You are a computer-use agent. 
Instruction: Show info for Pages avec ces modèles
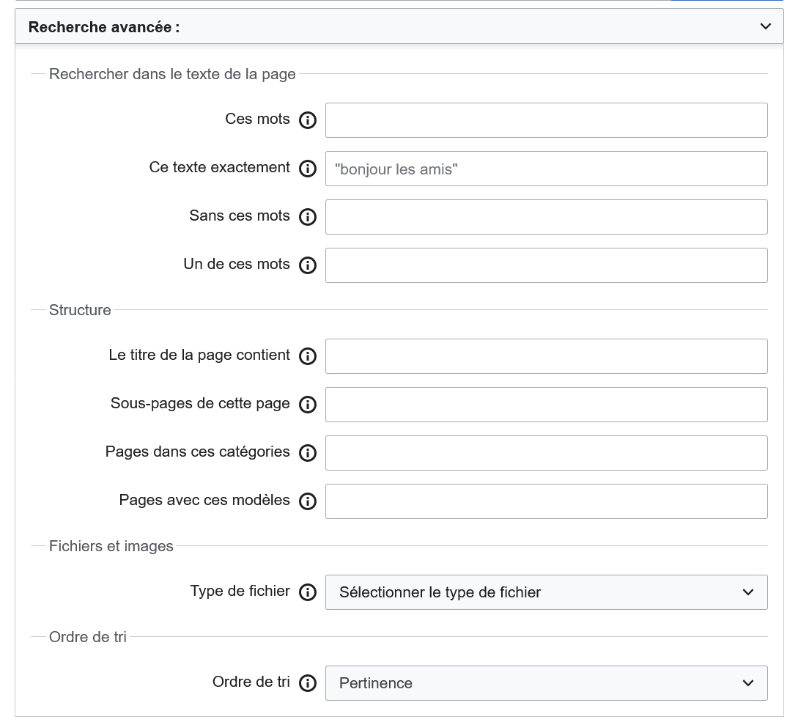pos(307,501)
